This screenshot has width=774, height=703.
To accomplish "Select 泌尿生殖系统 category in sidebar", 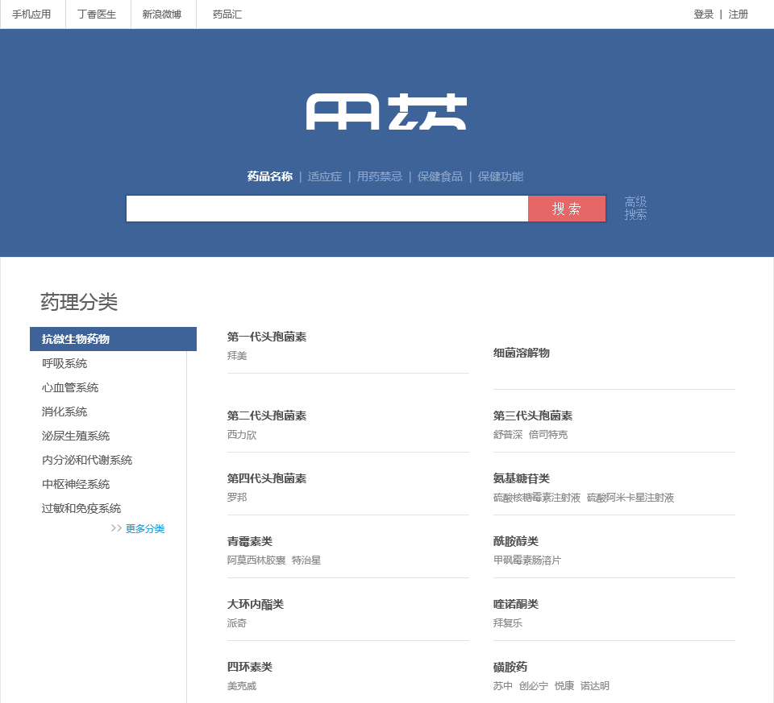I will point(76,436).
